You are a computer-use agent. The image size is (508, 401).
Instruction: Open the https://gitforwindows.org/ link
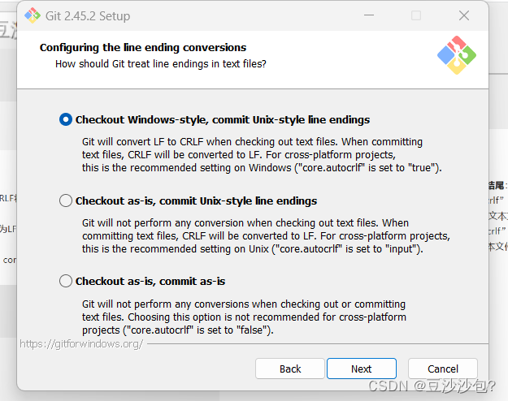[x=81, y=343]
